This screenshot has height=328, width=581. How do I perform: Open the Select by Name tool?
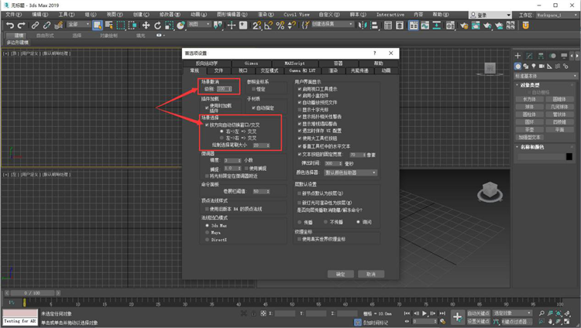[x=109, y=26]
